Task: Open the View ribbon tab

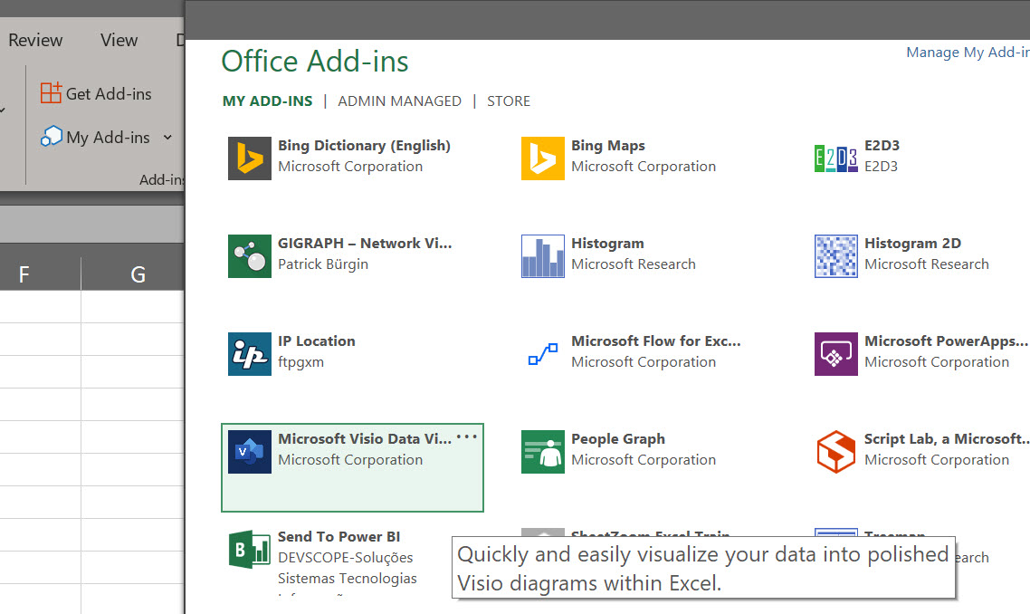Action: coord(119,40)
